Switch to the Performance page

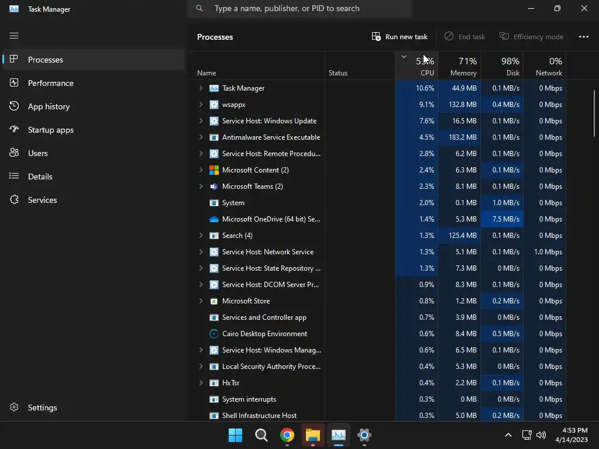pos(93,83)
